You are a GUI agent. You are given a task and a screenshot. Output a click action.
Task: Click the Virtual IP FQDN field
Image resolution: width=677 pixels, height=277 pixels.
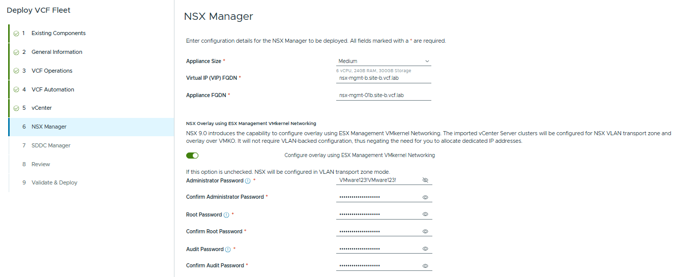pos(384,78)
